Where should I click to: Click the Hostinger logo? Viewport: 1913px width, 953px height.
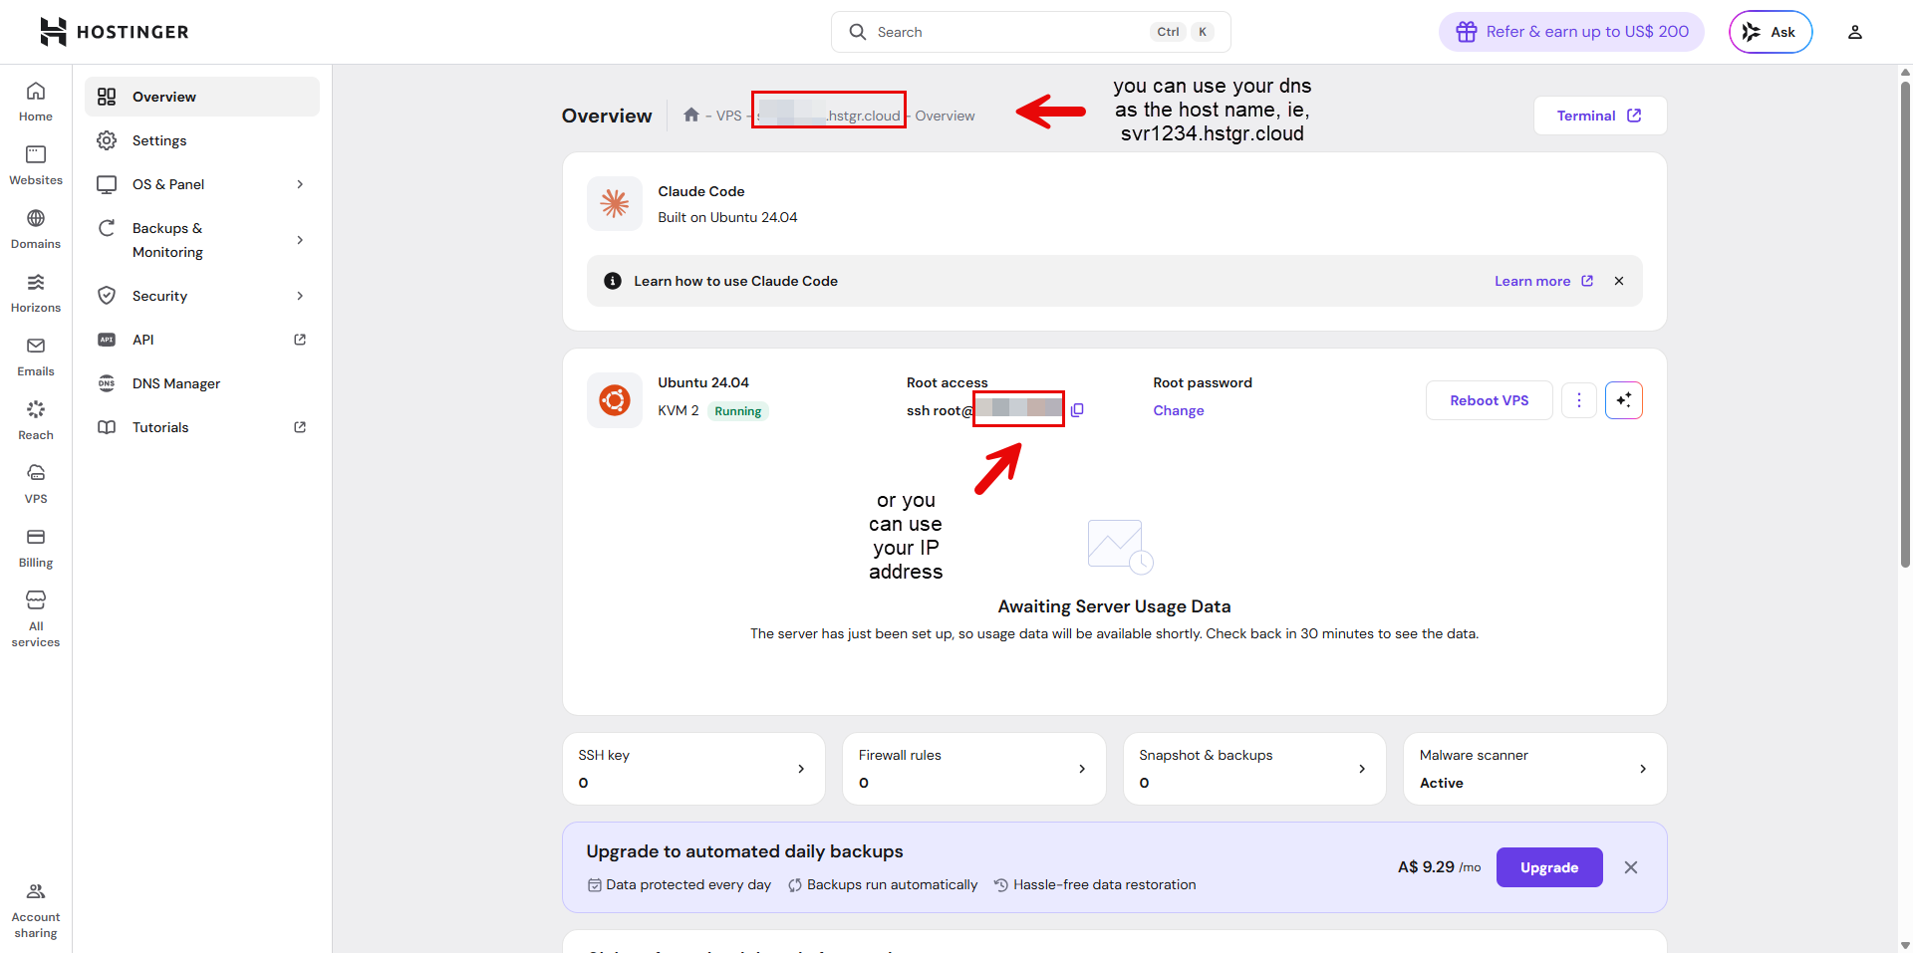click(114, 32)
